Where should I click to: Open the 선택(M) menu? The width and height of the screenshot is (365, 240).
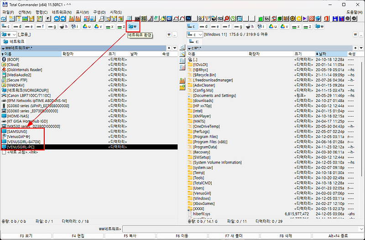click(x=25, y=12)
